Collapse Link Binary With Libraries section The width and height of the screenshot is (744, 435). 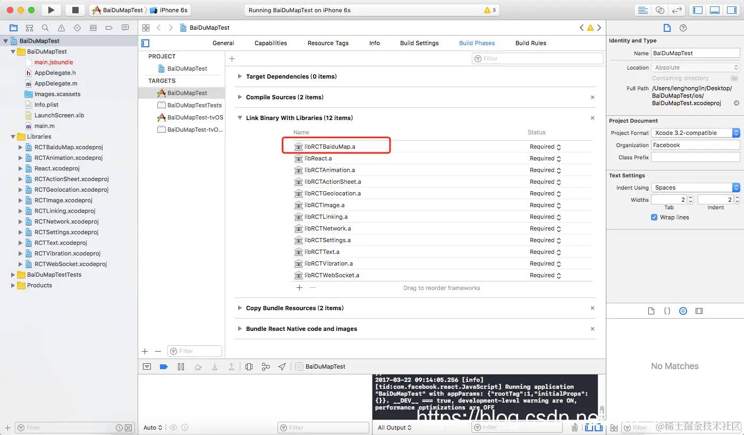coord(240,118)
